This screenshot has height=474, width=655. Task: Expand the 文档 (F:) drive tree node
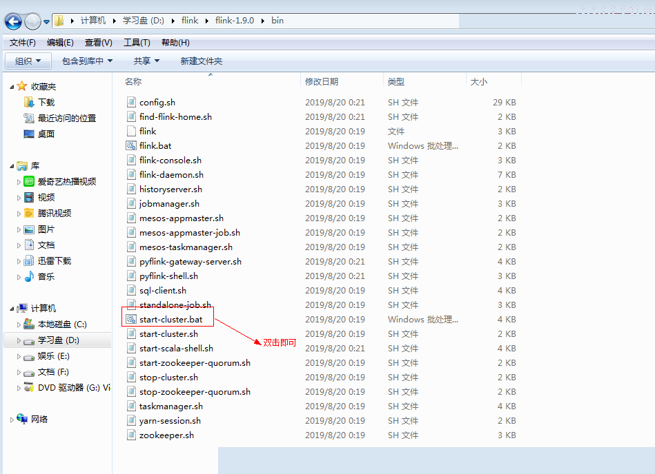pos(19,372)
